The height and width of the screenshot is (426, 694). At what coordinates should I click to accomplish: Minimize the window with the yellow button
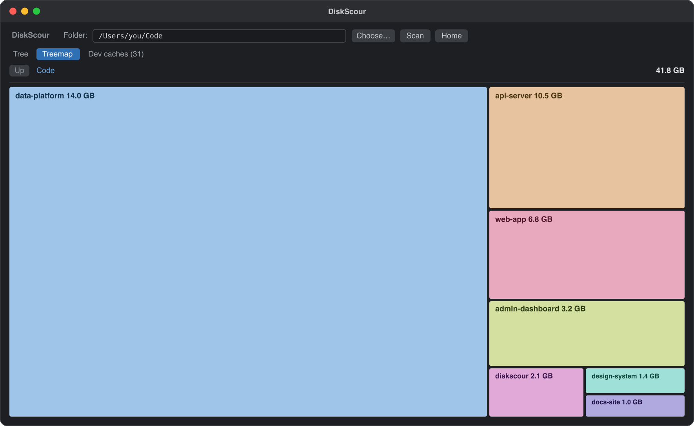click(x=25, y=11)
